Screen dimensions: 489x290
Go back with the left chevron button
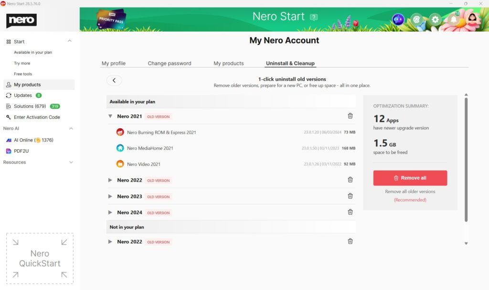114,80
